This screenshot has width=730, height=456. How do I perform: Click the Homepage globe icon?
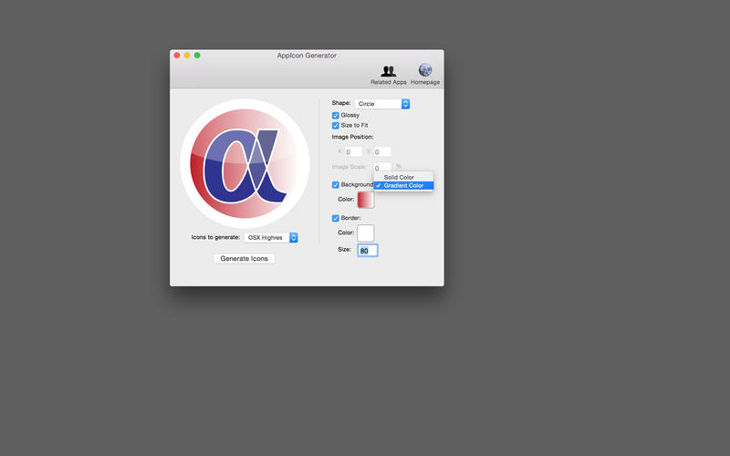click(x=425, y=71)
